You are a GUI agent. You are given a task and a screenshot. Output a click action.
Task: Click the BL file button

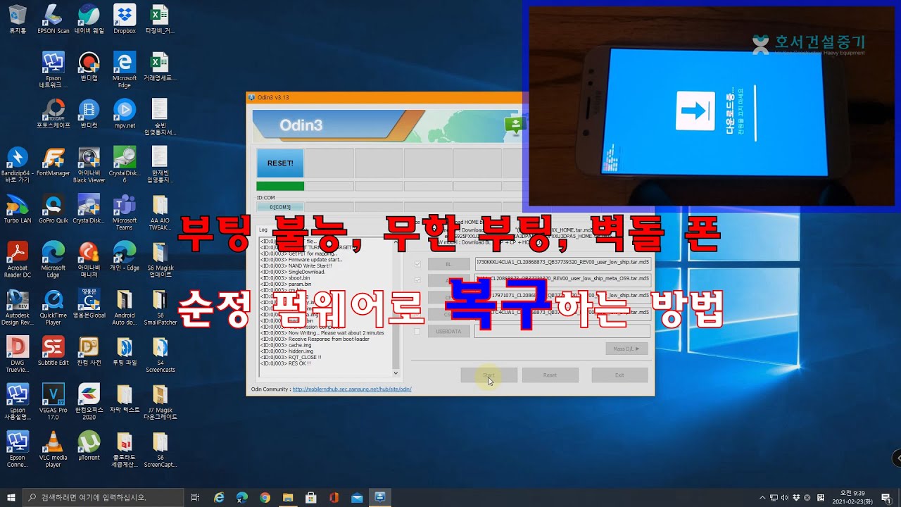448,264
